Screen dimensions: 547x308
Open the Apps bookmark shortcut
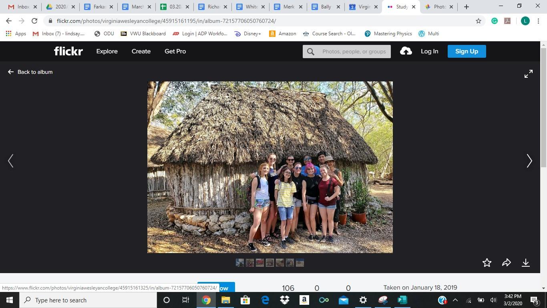(x=16, y=34)
